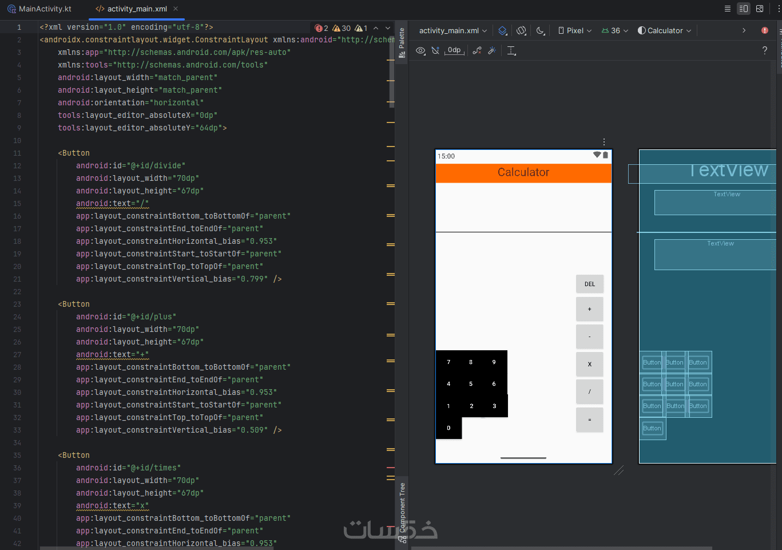The width and height of the screenshot is (782, 550).
Task: Click the red error indicator in the design toolbar
Action: (764, 30)
